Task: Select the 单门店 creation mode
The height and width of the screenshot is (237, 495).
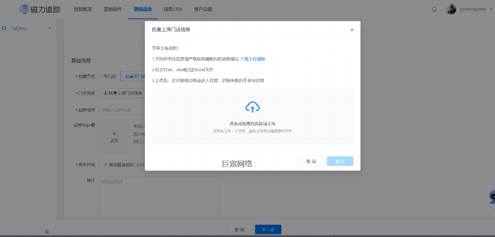Action: click(x=109, y=77)
